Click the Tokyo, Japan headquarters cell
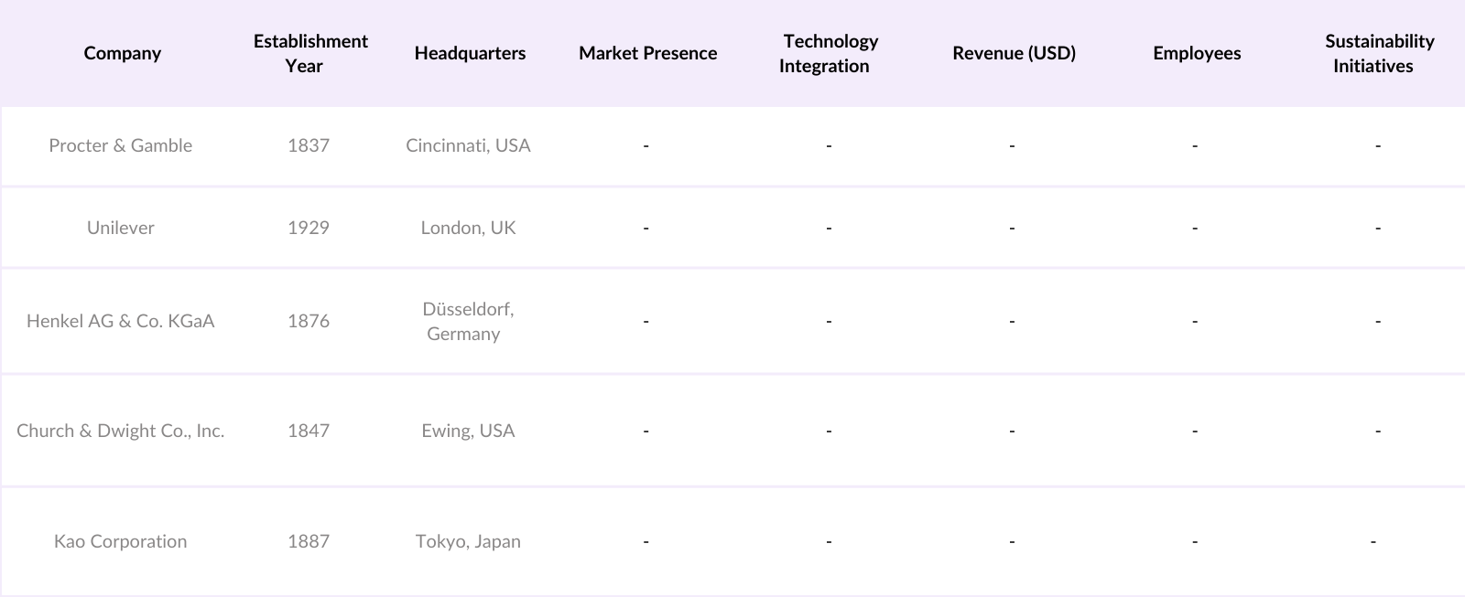 click(x=468, y=541)
